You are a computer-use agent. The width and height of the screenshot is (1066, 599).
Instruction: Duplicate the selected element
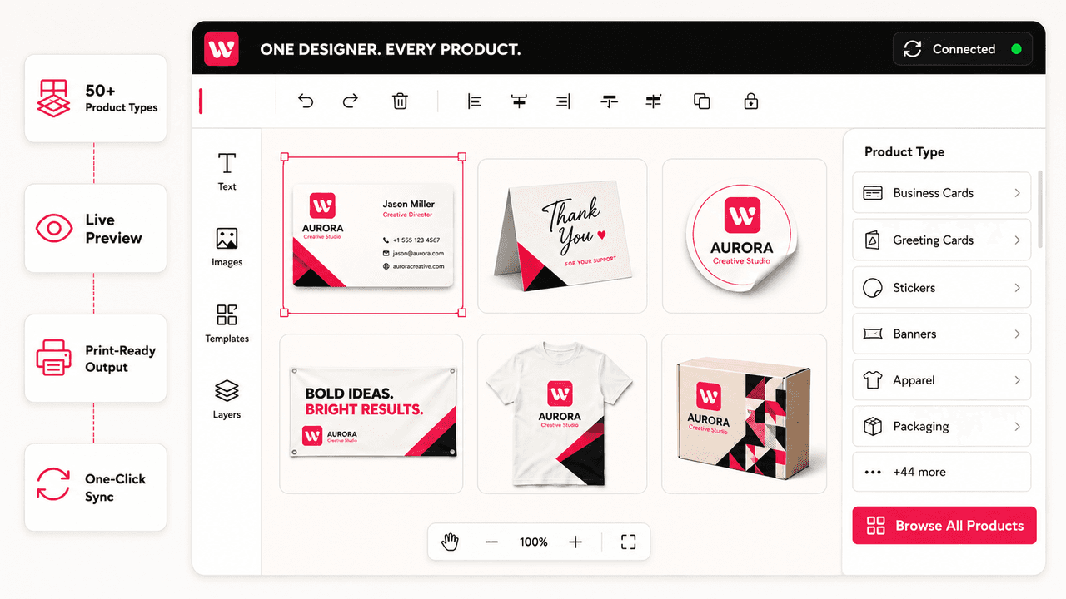702,101
